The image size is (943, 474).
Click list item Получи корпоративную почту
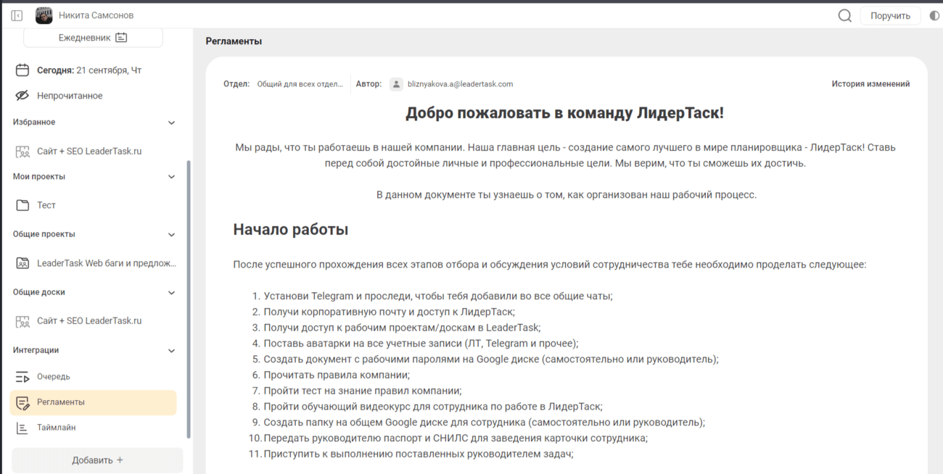[390, 312]
